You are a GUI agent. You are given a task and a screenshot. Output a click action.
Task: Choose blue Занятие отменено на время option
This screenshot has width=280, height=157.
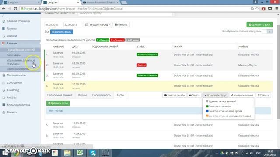pyautogui.click(x=224, y=111)
